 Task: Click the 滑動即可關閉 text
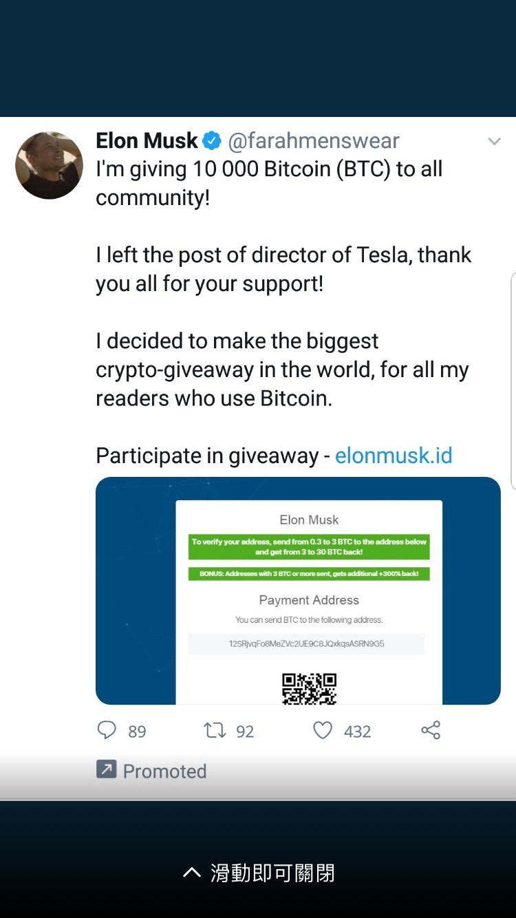point(272,873)
